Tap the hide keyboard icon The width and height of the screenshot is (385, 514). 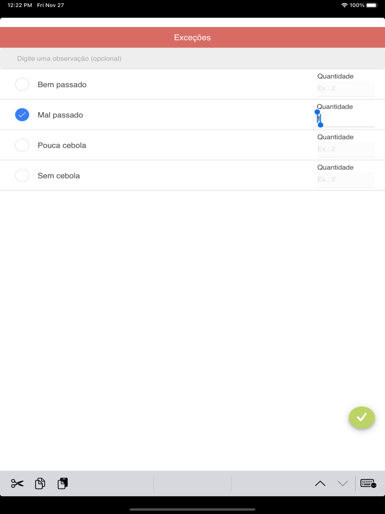(368, 483)
